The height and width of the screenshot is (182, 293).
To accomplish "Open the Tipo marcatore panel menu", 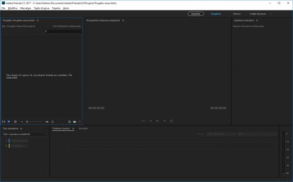I will click(x=21, y=128).
